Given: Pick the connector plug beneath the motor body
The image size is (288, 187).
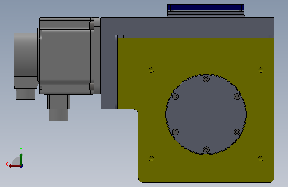Looking at the screenshot, I should pyautogui.click(x=58, y=115).
